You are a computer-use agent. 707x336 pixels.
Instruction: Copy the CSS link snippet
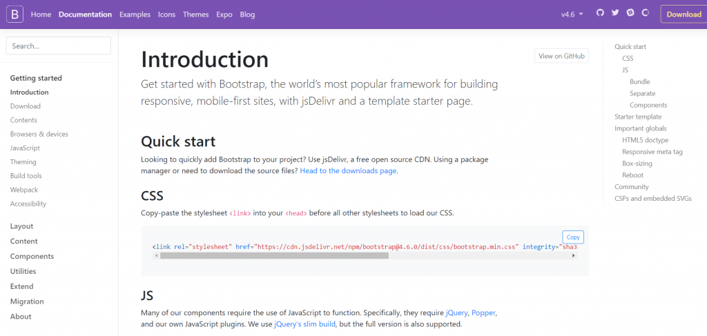tap(573, 237)
